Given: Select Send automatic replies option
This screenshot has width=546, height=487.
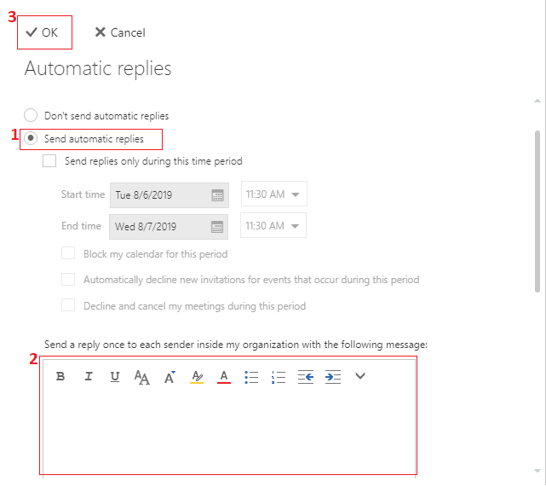Looking at the screenshot, I should pos(32,138).
